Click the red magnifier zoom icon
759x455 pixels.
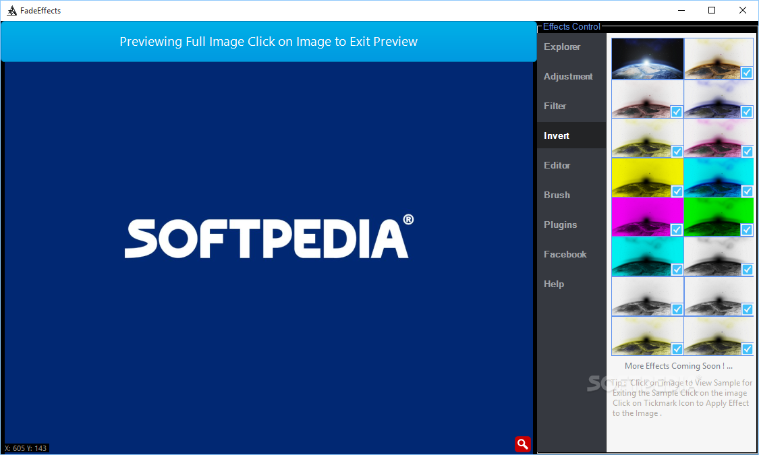(x=523, y=444)
